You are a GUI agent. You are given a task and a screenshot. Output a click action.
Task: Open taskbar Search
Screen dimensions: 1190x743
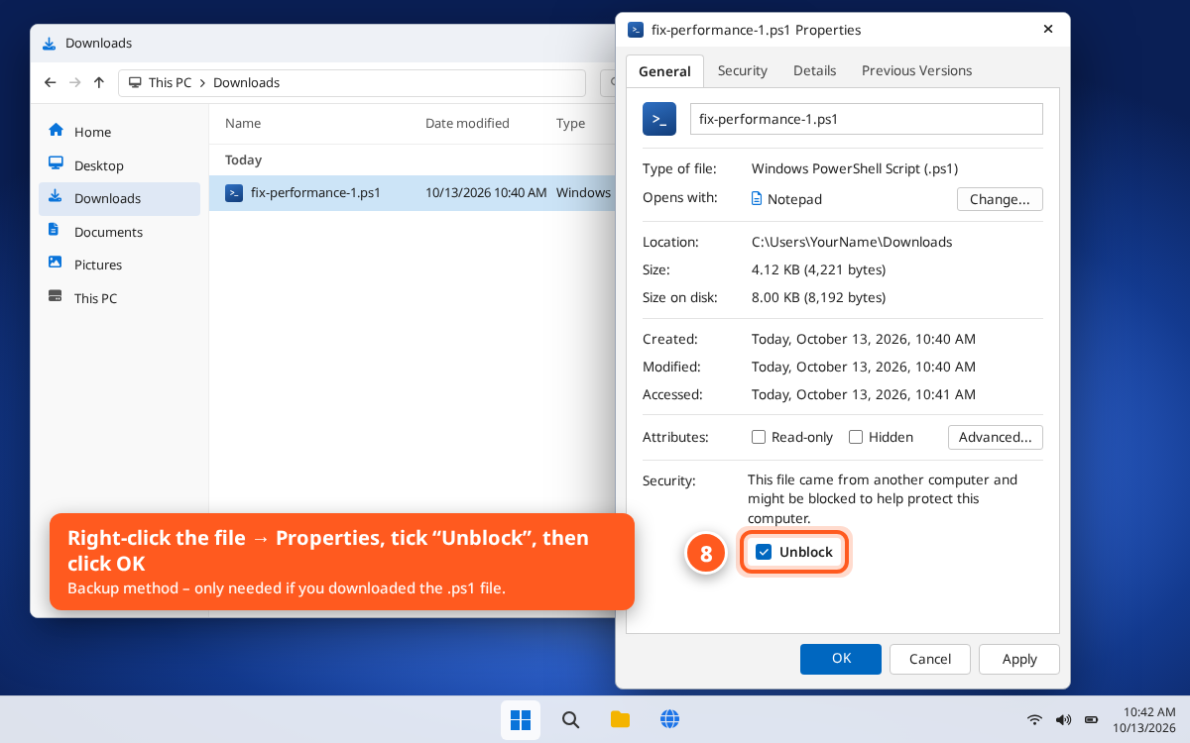(570, 720)
